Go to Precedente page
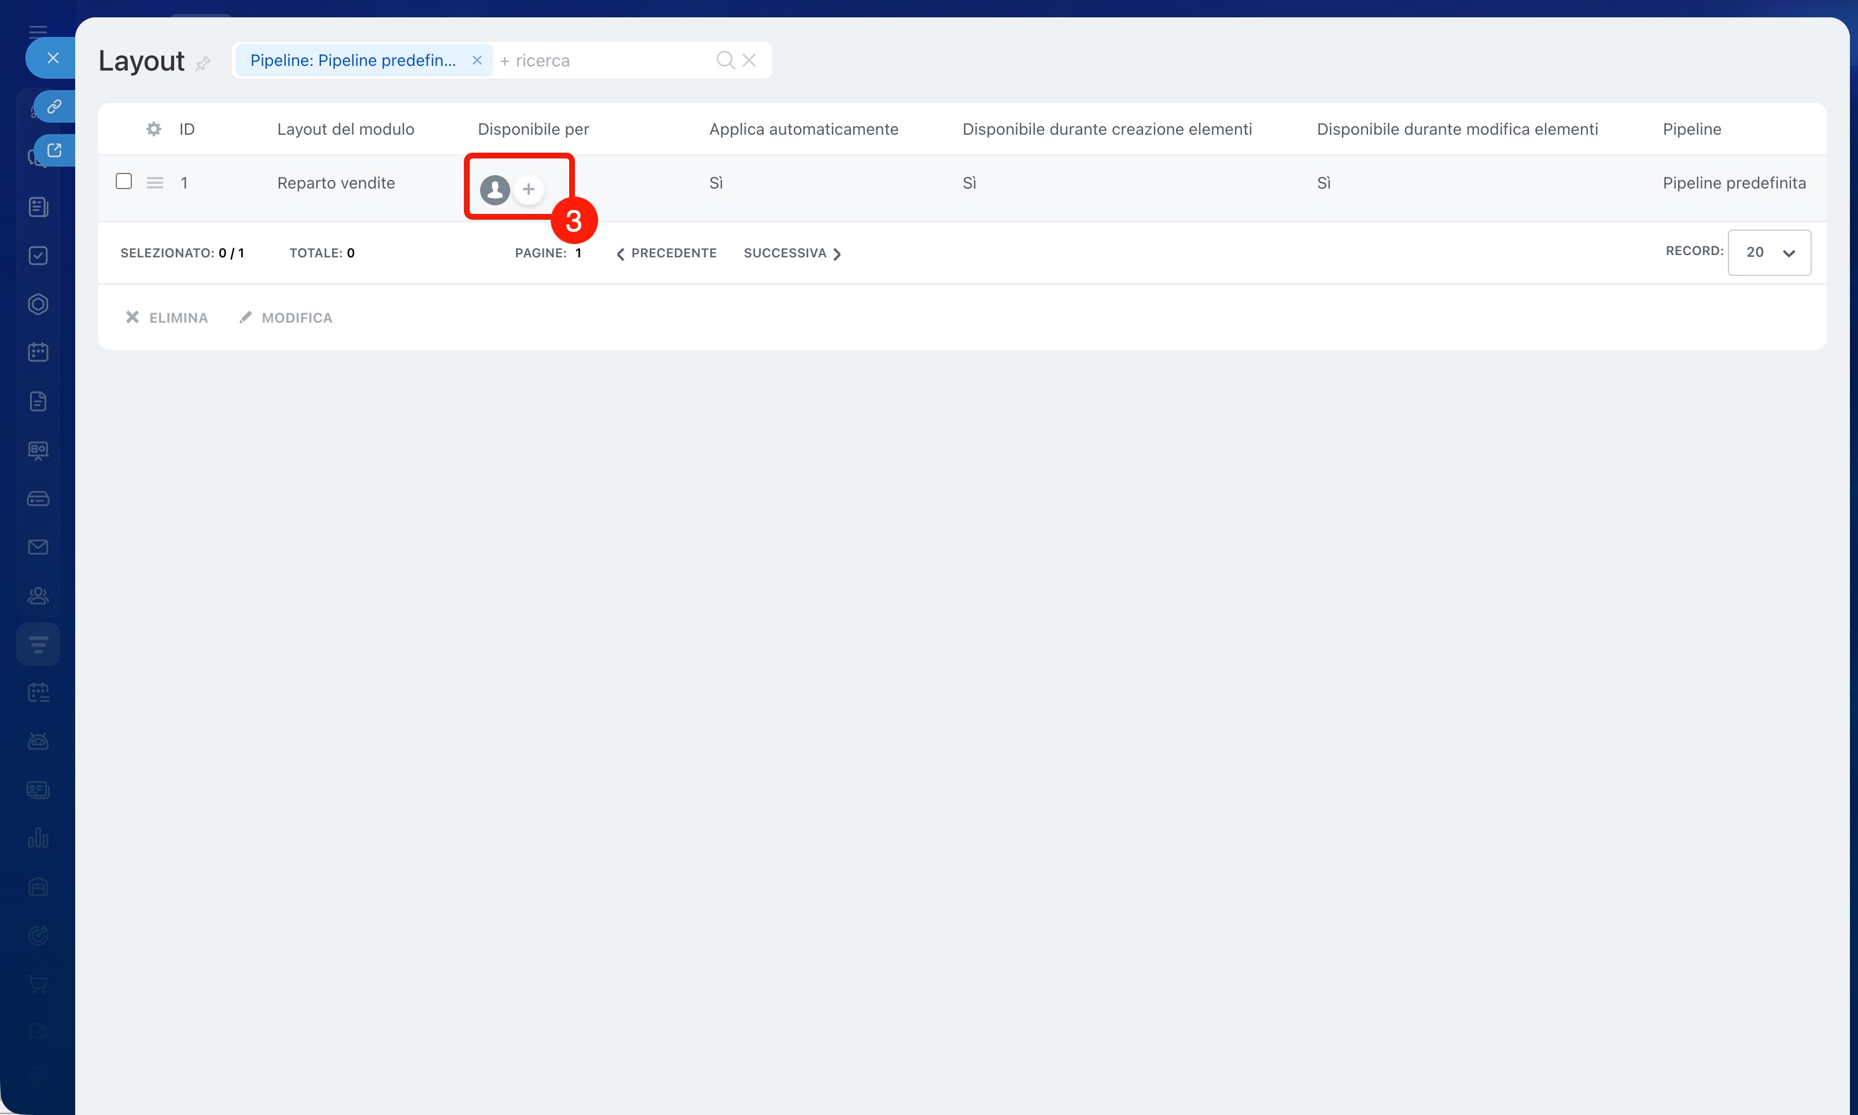This screenshot has width=1858, height=1115. (x=666, y=253)
